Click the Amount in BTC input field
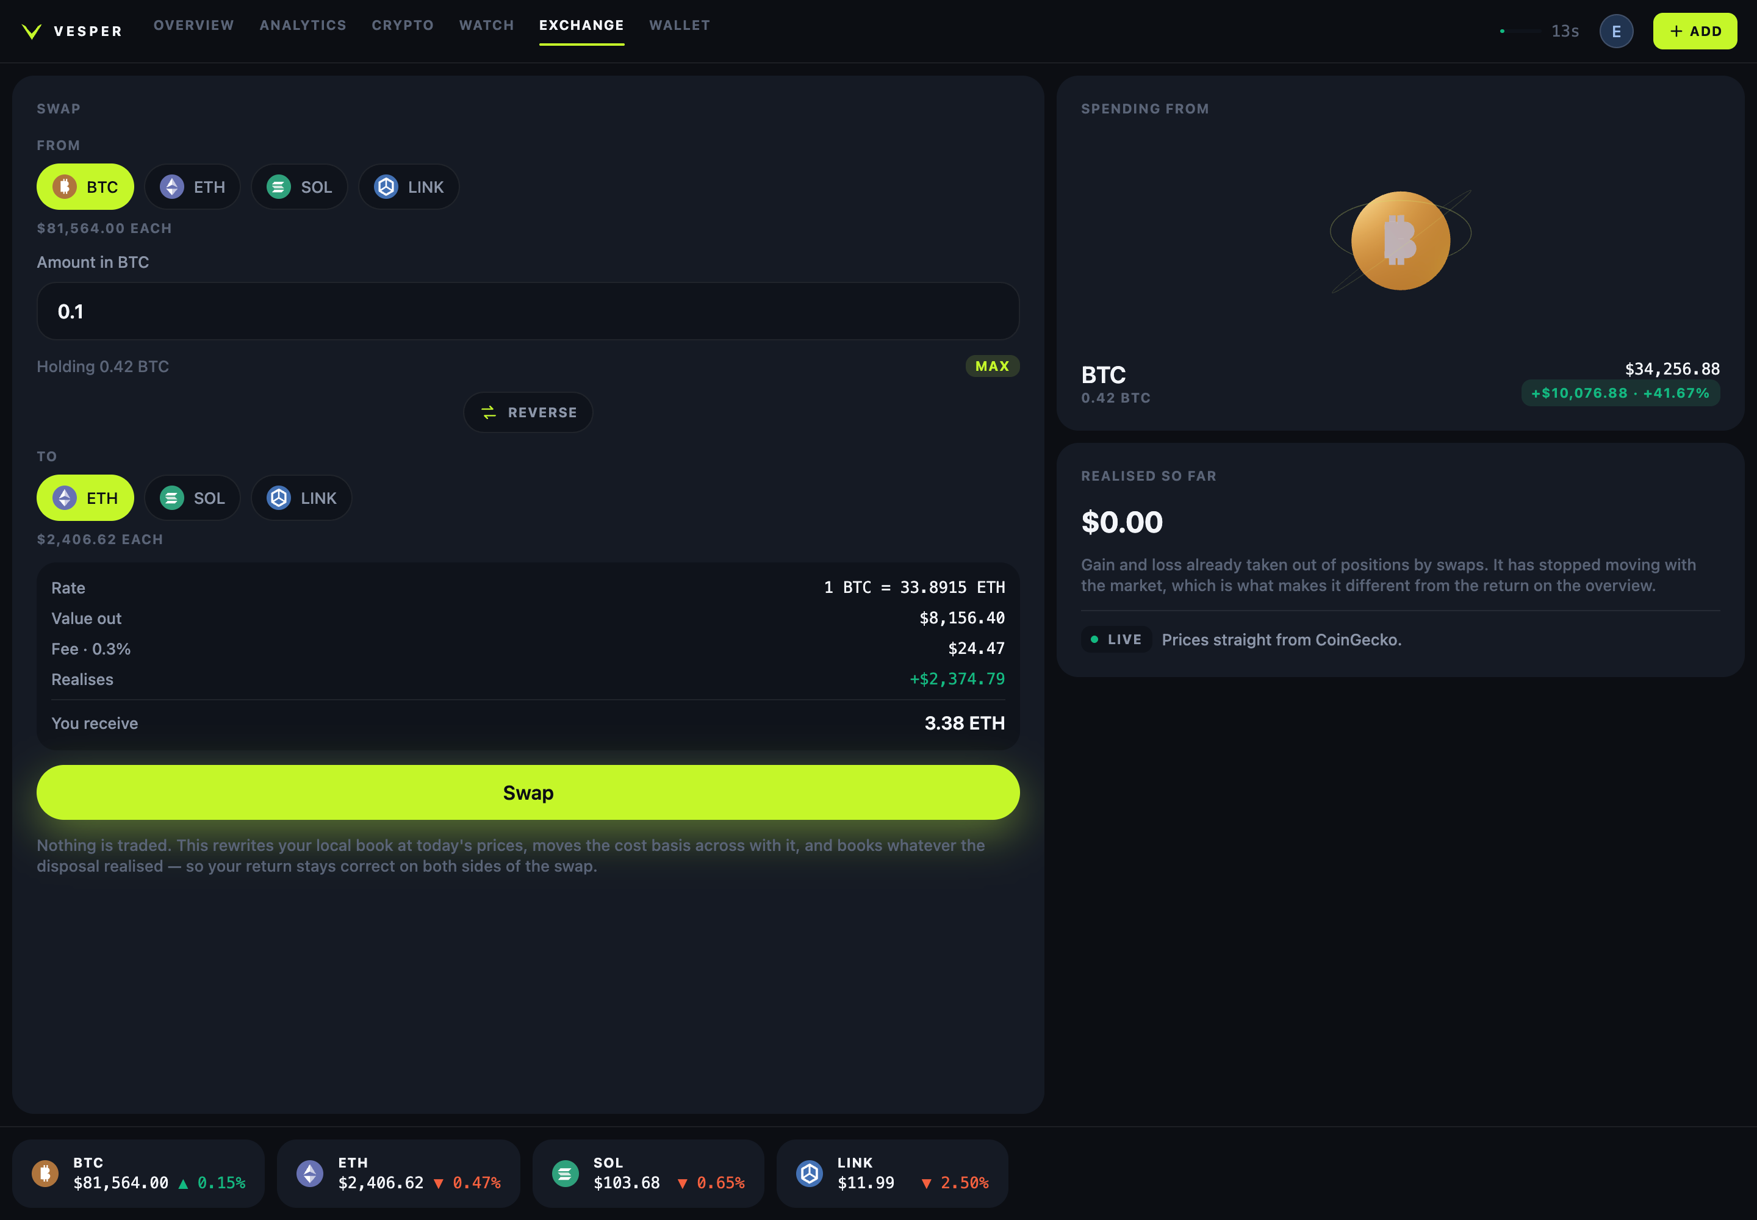 528,311
